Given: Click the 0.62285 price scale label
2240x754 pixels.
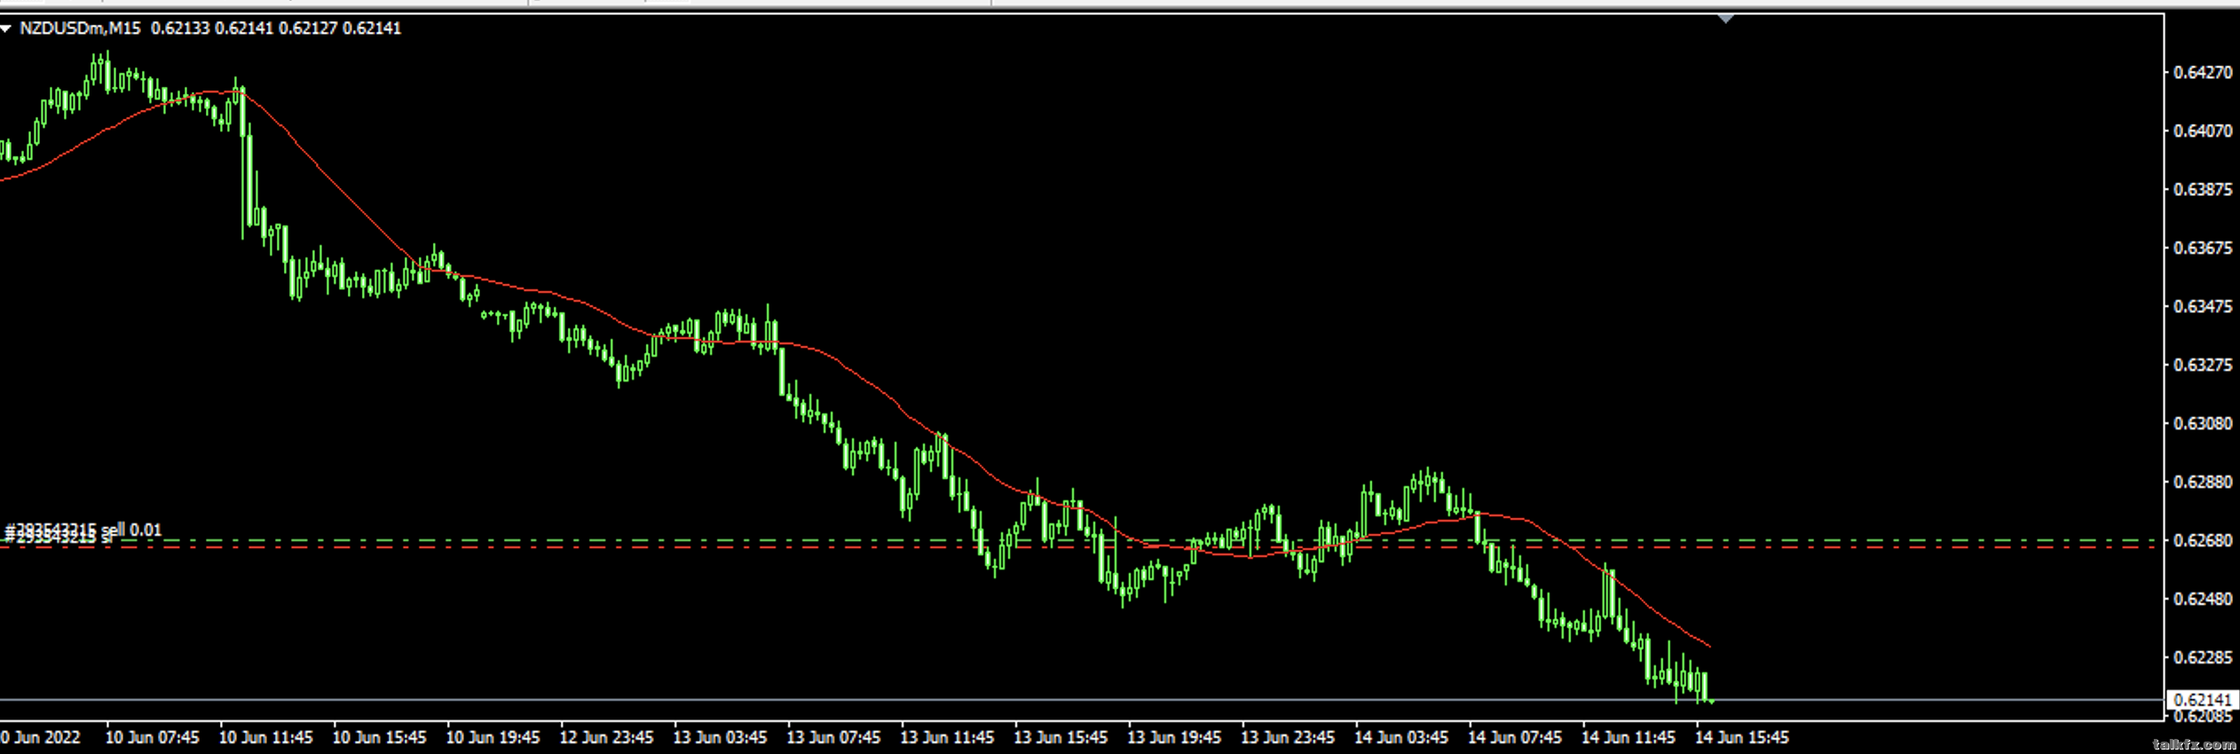Looking at the screenshot, I should point(2202,657).
